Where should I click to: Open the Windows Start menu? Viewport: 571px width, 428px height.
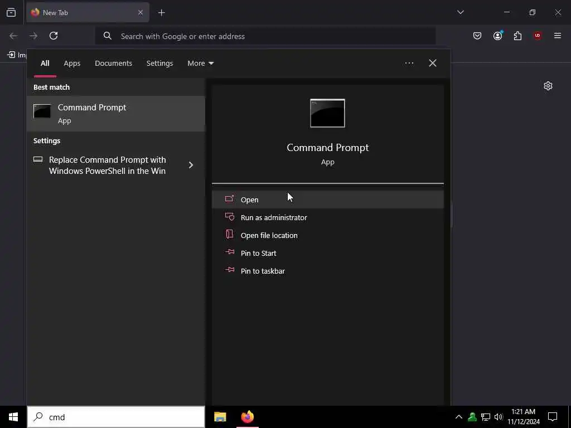click(x=13, y=417)
